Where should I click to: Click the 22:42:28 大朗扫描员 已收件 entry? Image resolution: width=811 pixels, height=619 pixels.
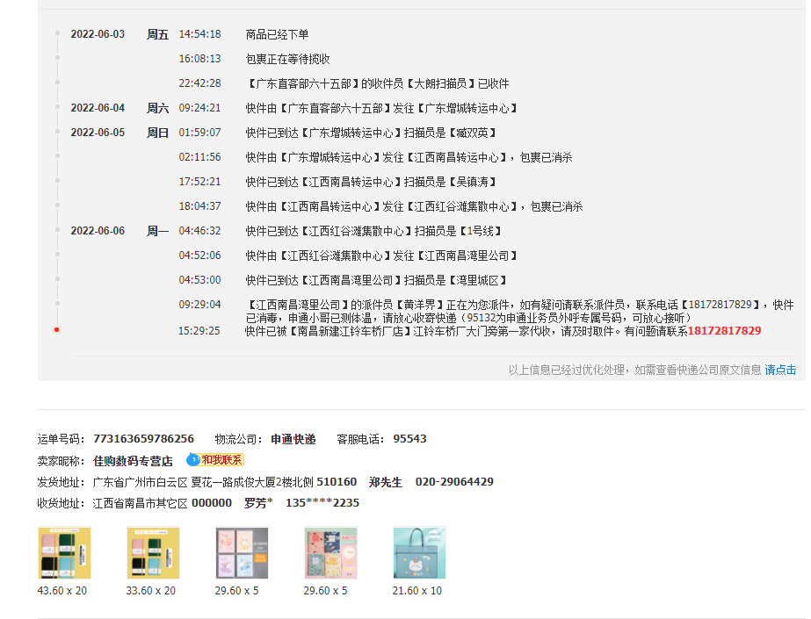(x=378, y=83)
